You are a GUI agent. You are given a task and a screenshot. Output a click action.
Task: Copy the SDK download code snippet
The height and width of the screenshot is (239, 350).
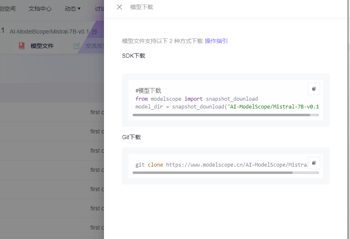[314, 89]
